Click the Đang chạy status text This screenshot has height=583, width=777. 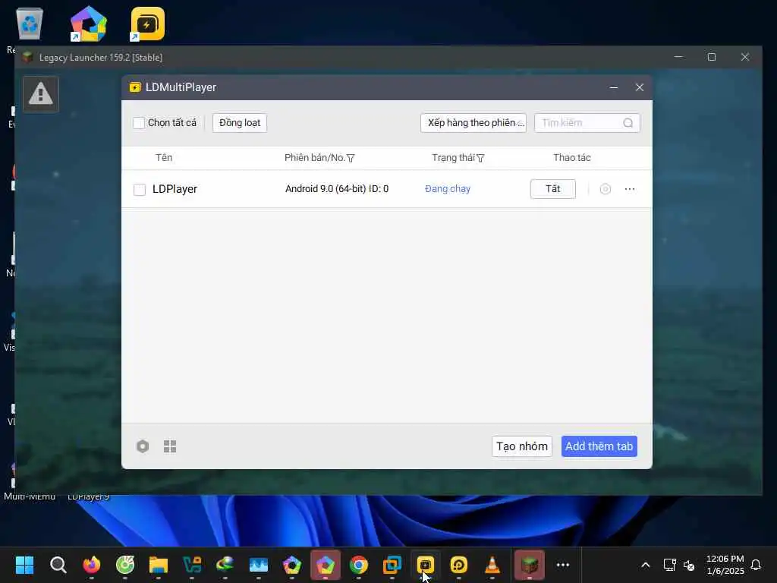(448, 189)
